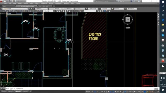Open the WCS dropdown under ViewCube
166x93 pixels.
[x=128, y=28]
